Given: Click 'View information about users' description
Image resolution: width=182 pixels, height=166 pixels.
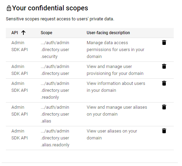Looking at the screenshot, I should (116, 87).
